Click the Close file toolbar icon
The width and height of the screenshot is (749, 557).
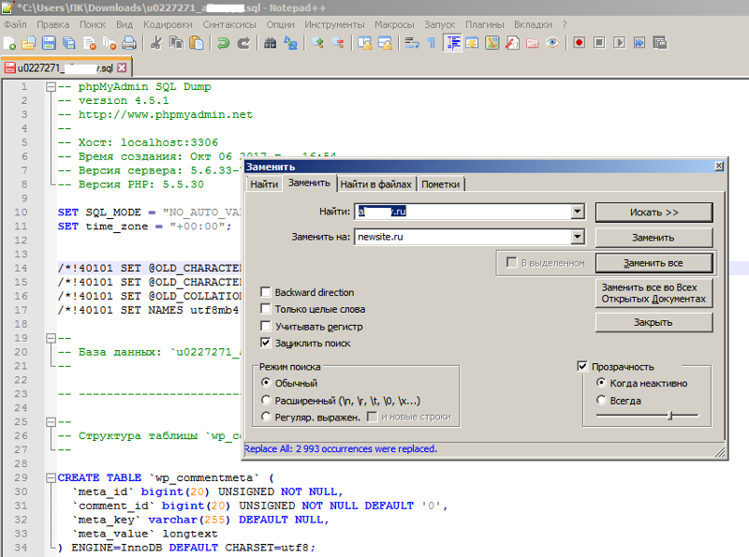[89, 43]
